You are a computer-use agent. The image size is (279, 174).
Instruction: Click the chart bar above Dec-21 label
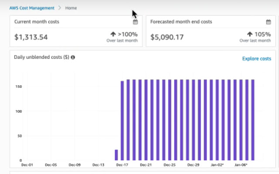click(x=146, y=120)
